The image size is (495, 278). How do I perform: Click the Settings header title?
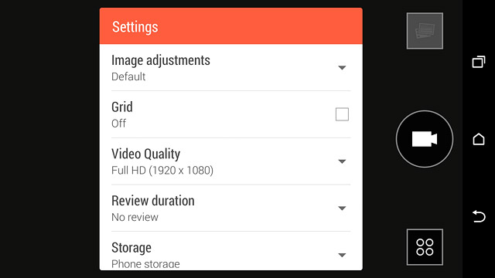pyautogui.click(x=135, y=27)
